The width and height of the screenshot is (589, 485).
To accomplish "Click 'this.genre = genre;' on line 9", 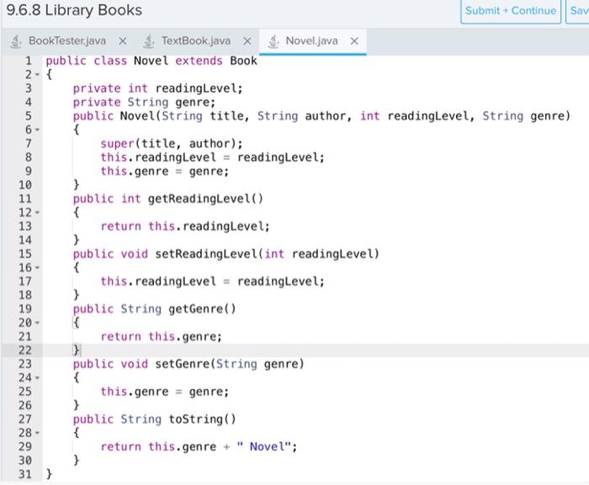I will click(165, 172).
